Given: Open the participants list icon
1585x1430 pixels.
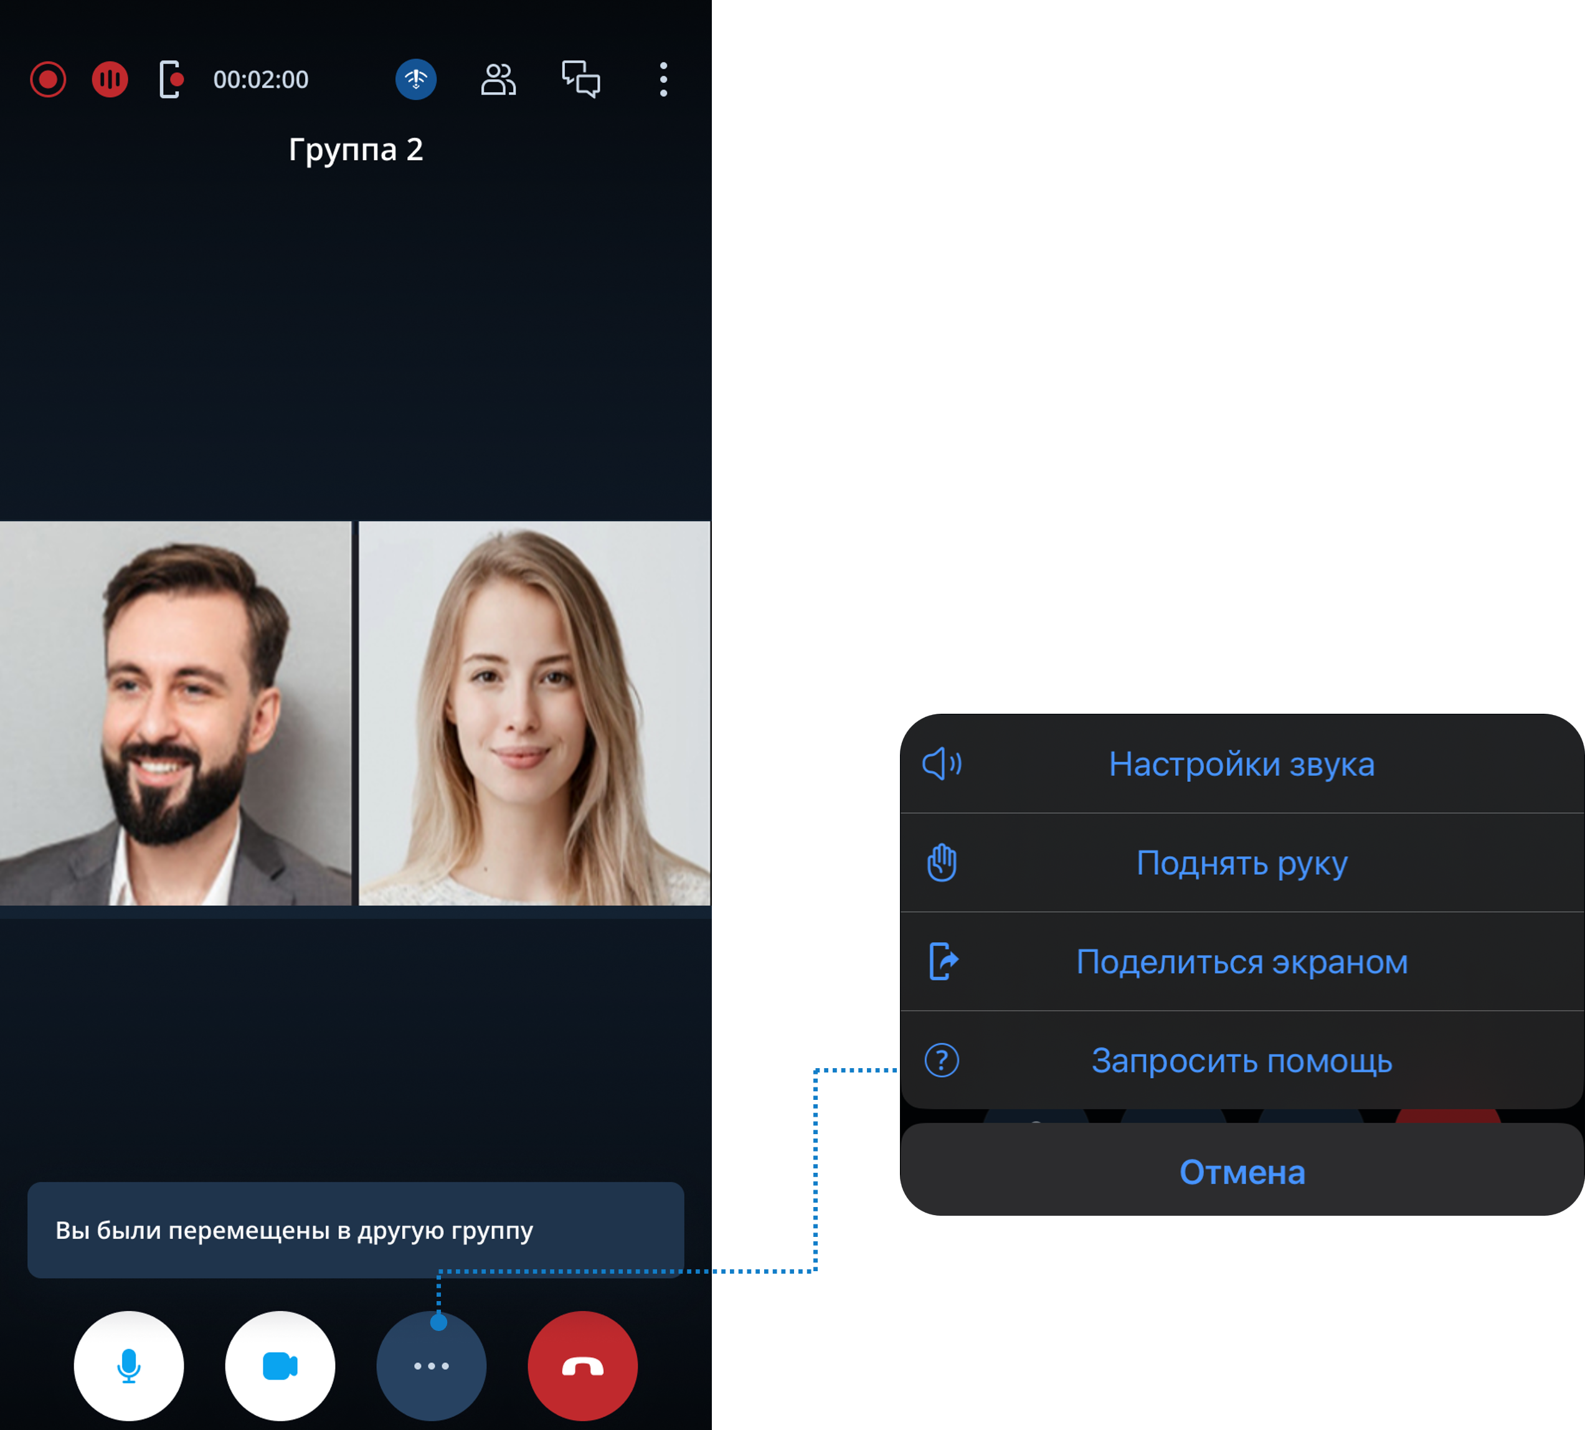Looking at the screenshot, I should pyautogui.click(x=498, y=79).
